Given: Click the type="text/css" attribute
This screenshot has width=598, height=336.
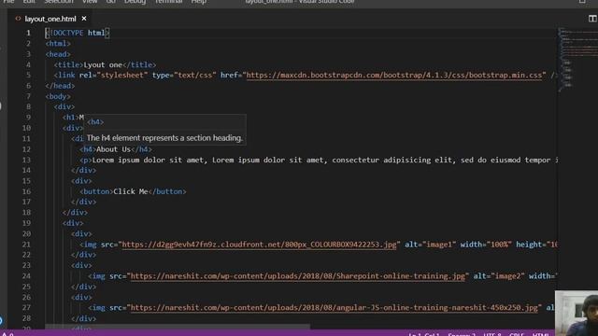Looking at the screenshot, I should pos(184,75).
